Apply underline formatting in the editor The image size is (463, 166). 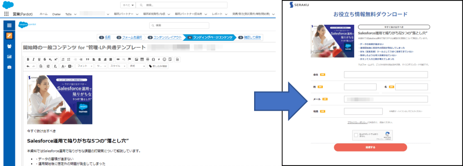click(x=39, y=59)
